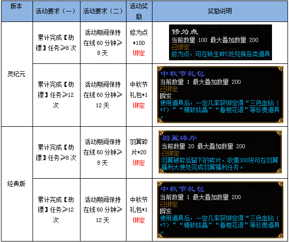Select the 活动要求（一） header cell
289x242 pixels.
[x=56, y=11]
